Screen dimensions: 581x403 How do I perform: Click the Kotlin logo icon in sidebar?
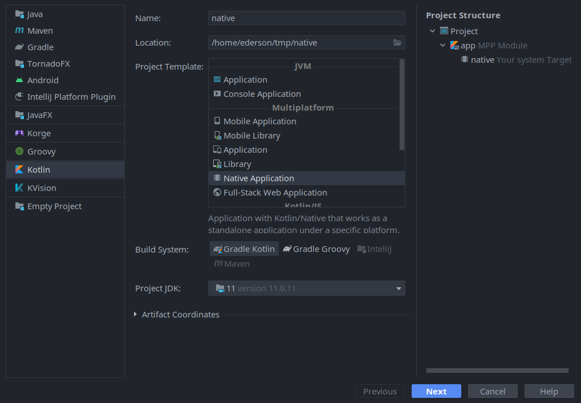(19, 169)
